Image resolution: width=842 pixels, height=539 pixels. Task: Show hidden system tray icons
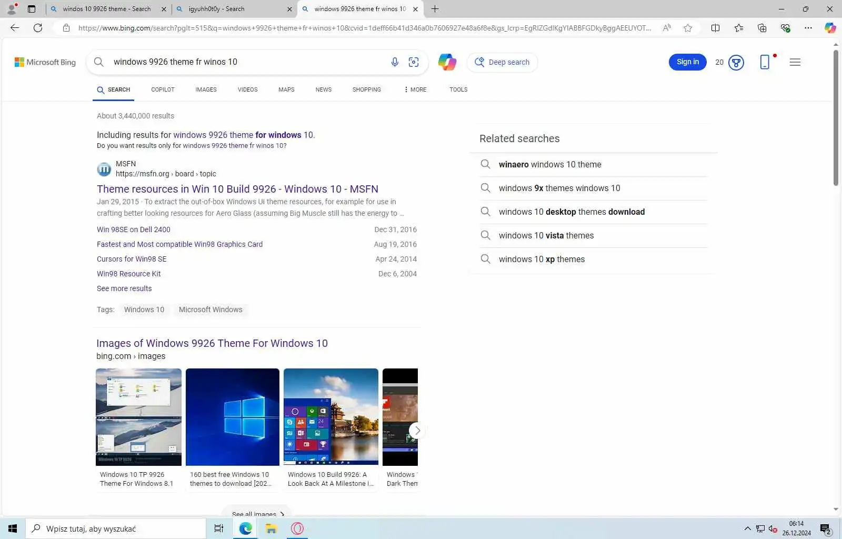tap(747, 528)
